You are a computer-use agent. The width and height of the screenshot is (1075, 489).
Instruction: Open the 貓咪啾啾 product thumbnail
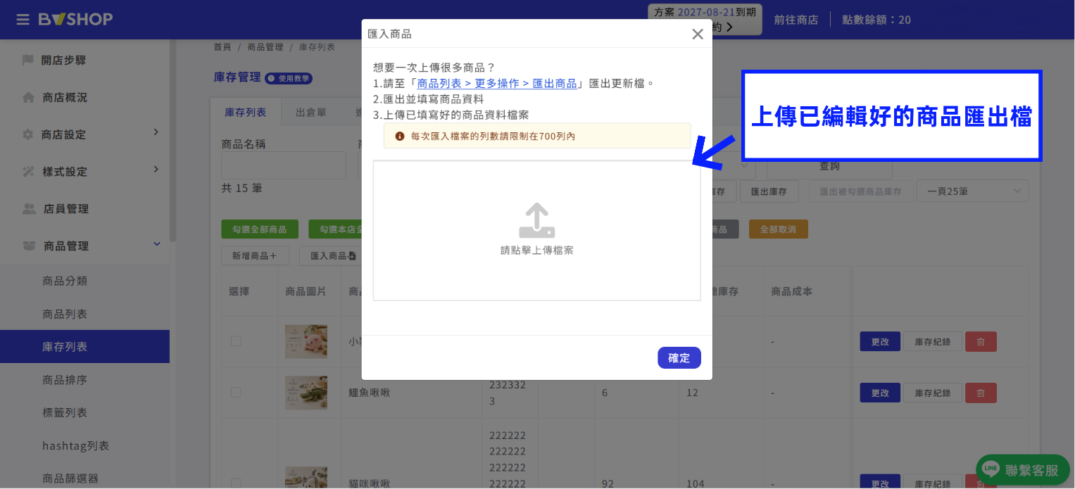[x=306, y=478]
